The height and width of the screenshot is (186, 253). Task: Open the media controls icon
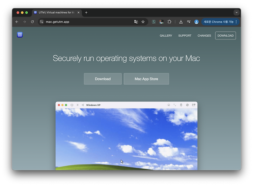[x=189, y=22]
